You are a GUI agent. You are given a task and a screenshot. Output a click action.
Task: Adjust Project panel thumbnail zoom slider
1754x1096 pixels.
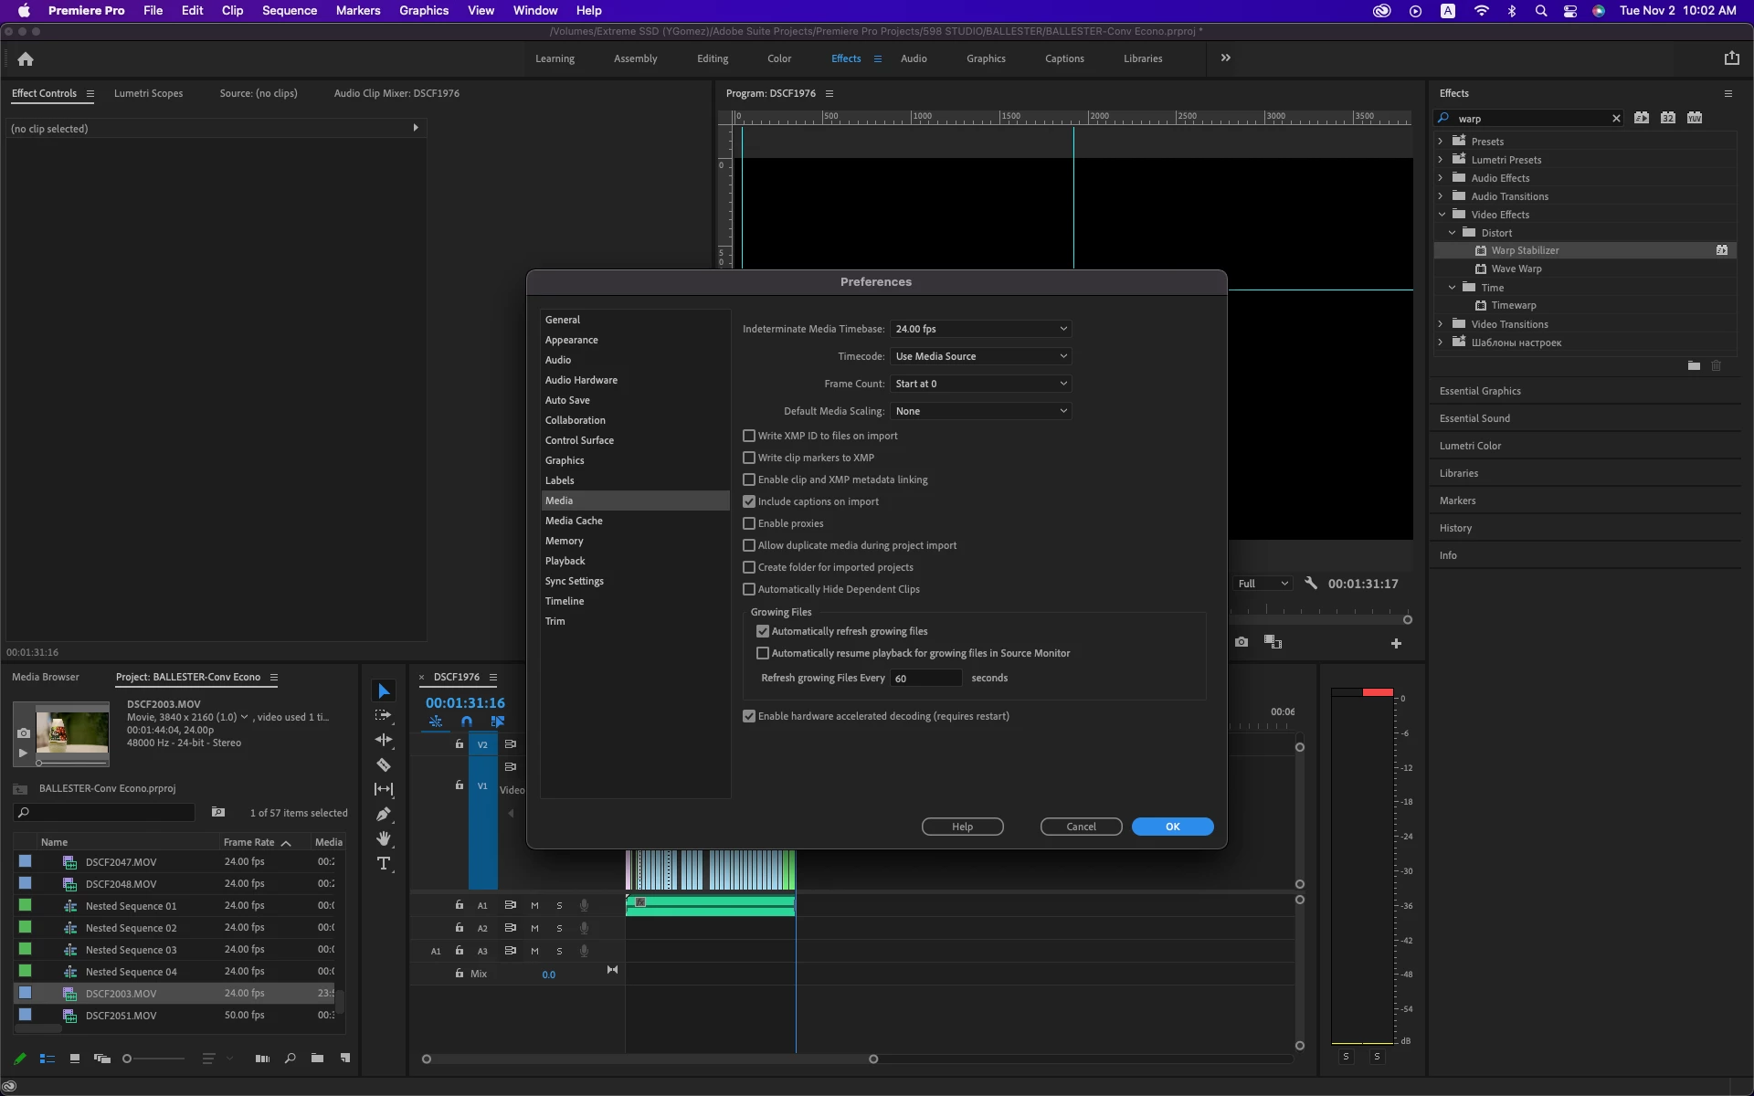[x=128, y=1059]
